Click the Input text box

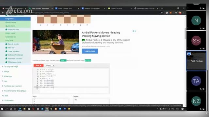click(x=51, y=101)
